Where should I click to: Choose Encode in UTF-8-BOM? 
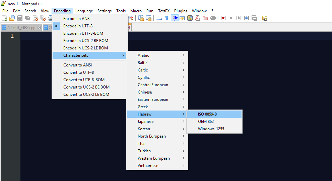(90, 33)
